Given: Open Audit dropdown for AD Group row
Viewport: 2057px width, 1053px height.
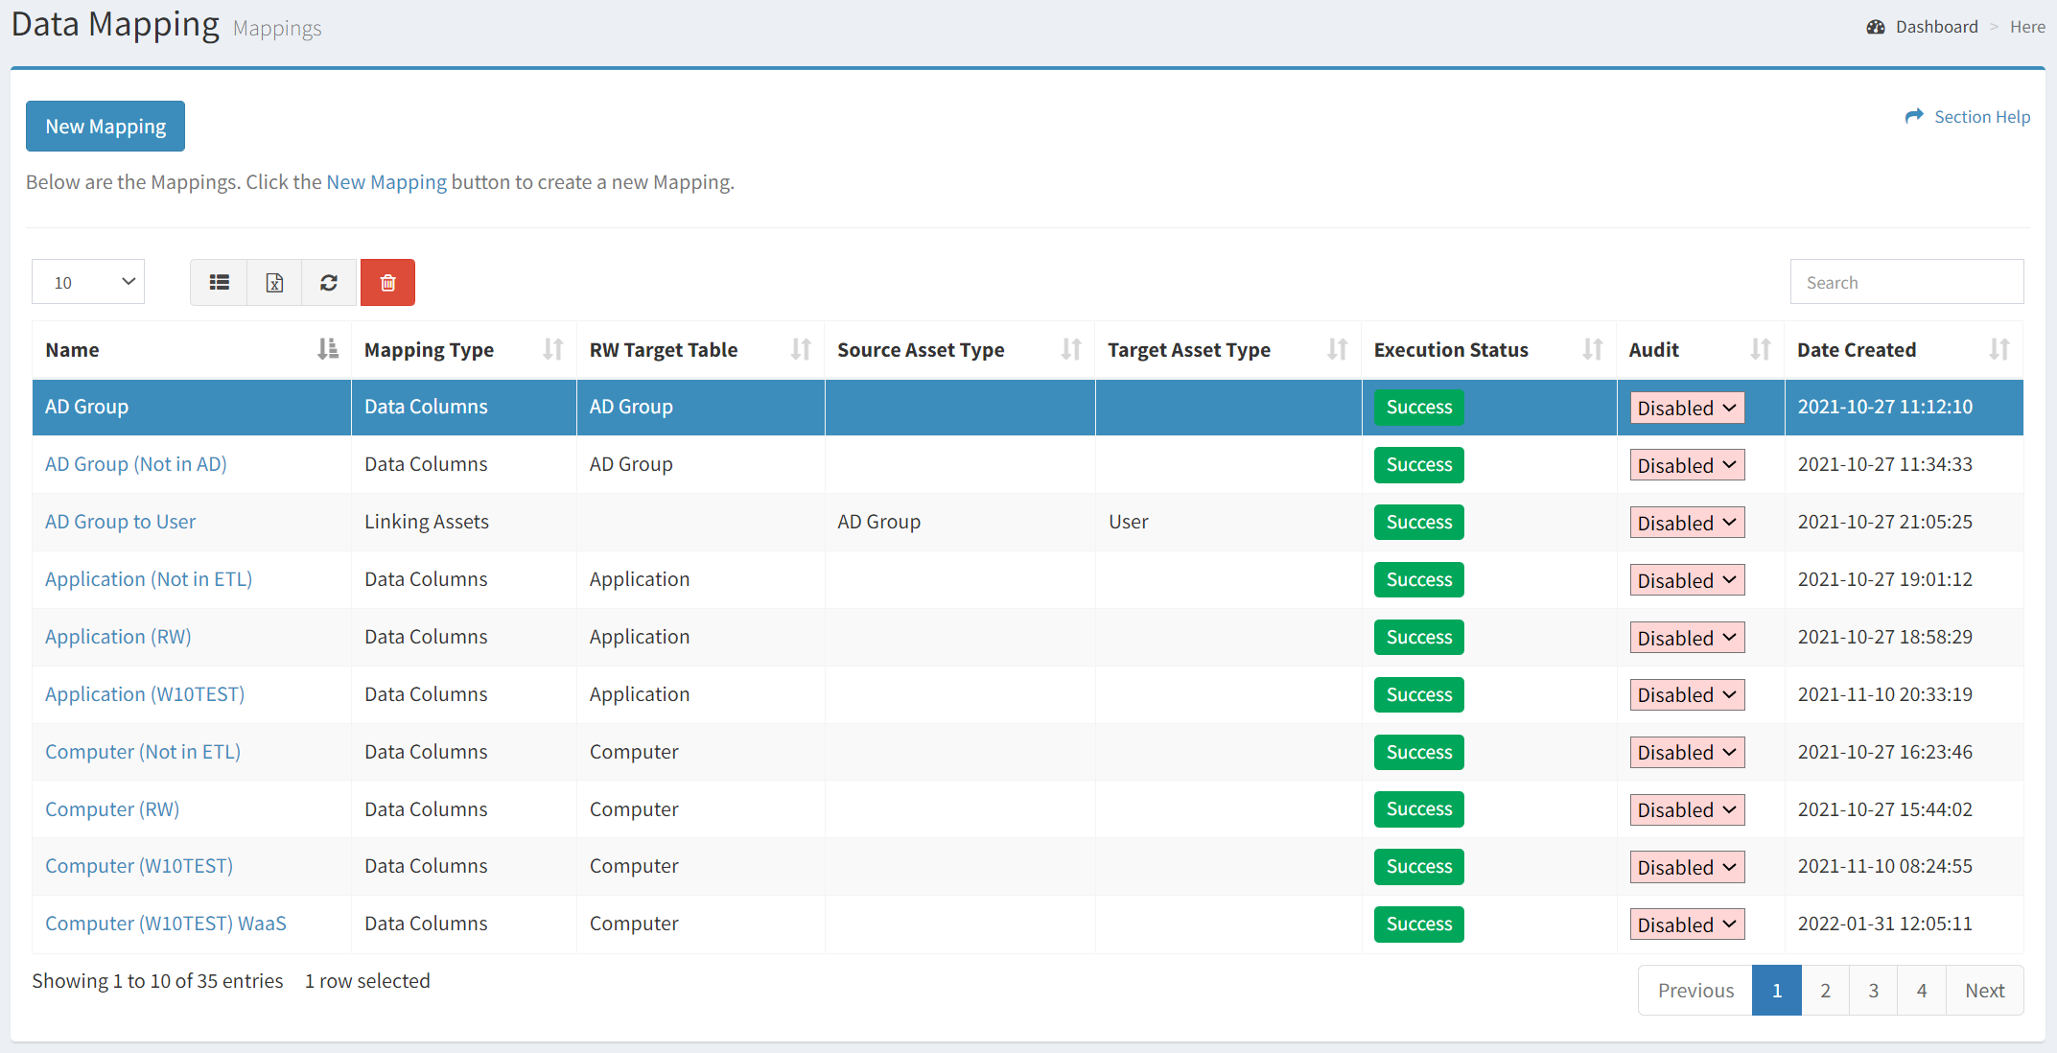Looking at the screenshot, I should (x=1686, y=407).
